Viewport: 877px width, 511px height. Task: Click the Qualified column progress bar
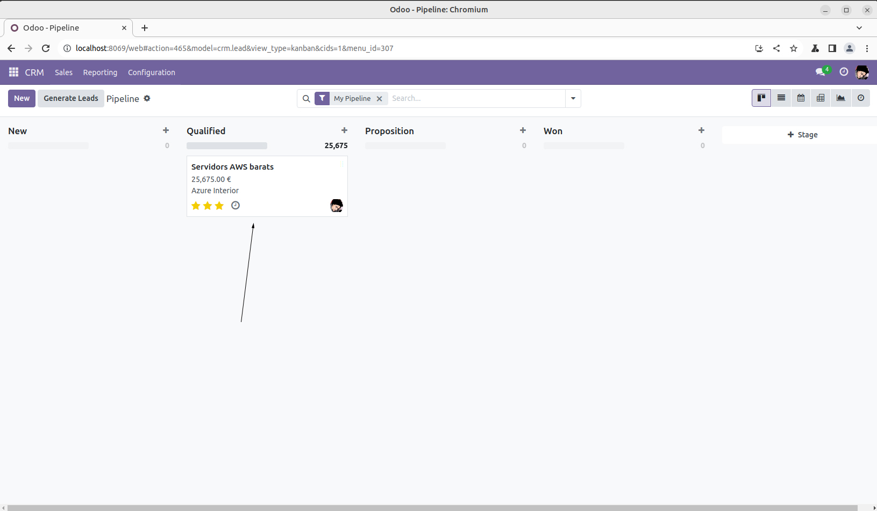click(227, 145)
